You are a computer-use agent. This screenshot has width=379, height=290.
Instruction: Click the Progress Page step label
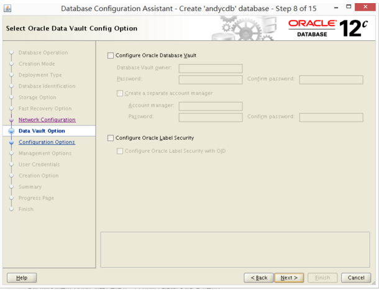[x=36, y=198]
